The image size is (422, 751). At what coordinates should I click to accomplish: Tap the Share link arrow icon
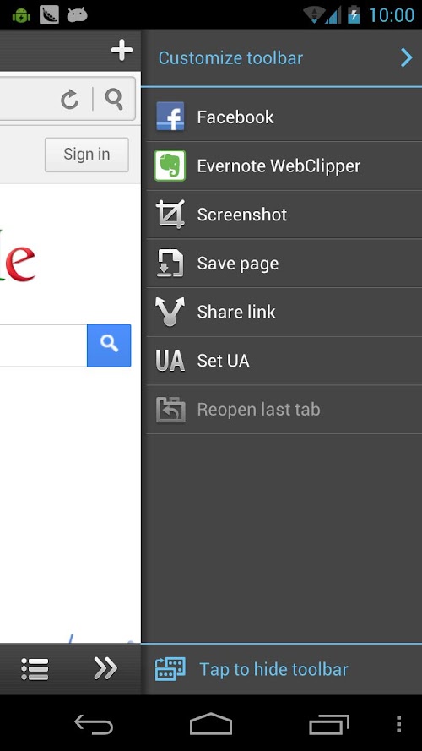[170, 312]
